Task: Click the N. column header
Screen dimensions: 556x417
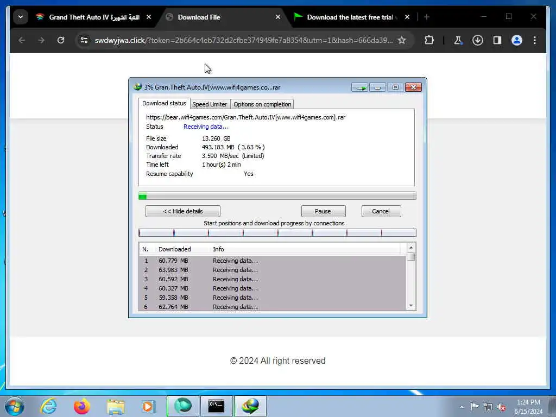Action: point(146,249)
